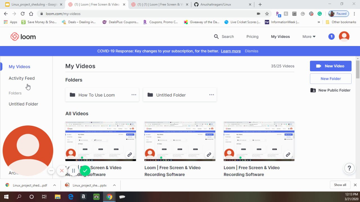This screenshot has width=360, height=202.
Task: Go back in Chrome
Action: pyautogui.click(x=6, y=13)
